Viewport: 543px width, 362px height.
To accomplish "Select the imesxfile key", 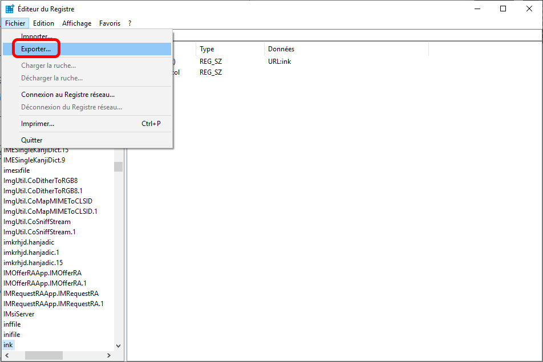I will pyautogui.click(x=17, y=170).
